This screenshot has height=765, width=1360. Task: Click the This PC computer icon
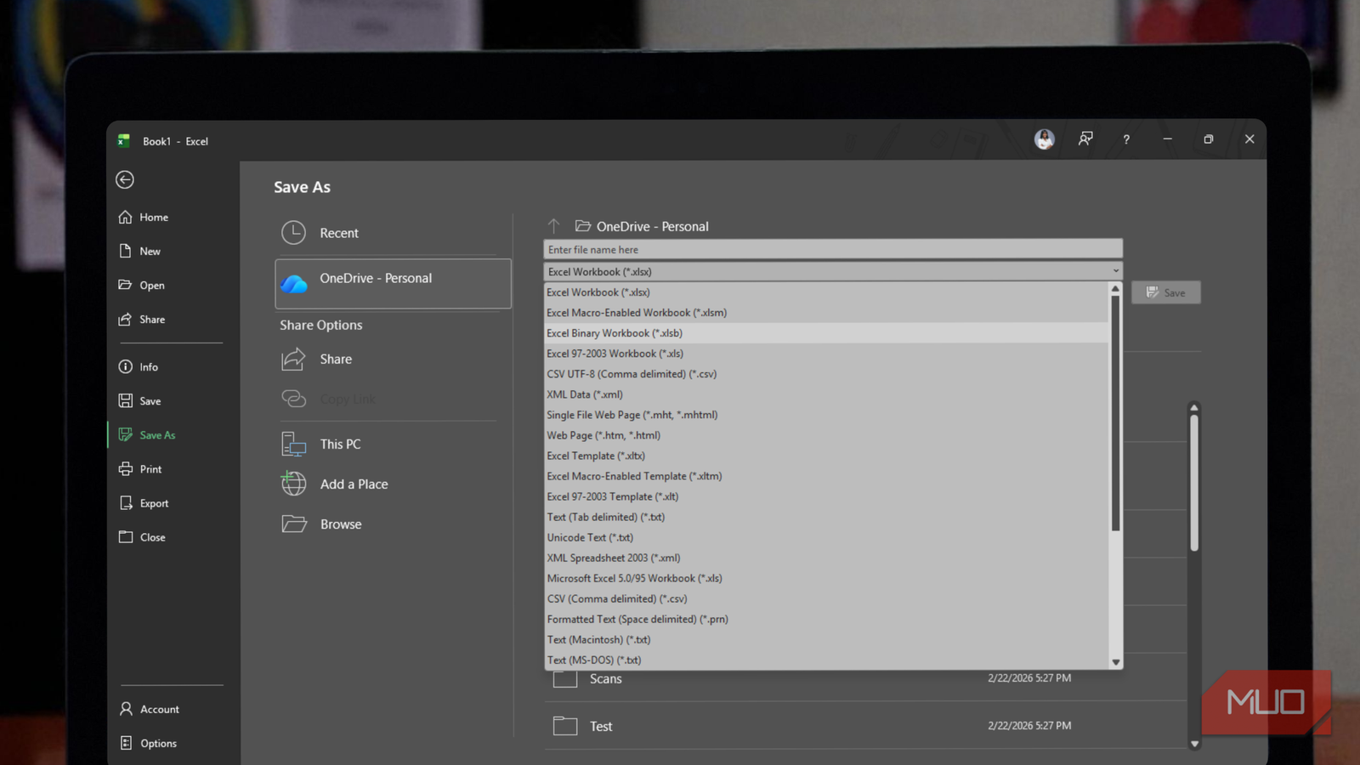click(293, 444)
